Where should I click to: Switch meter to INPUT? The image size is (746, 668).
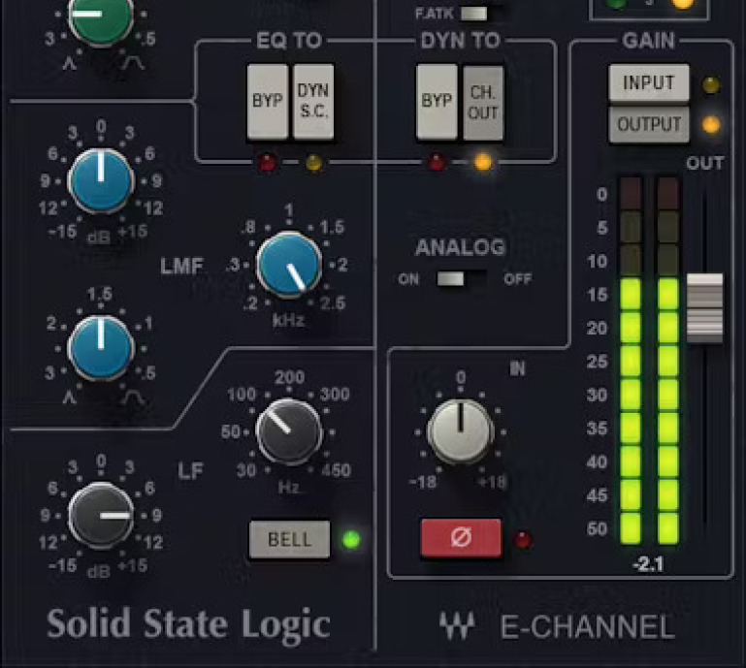pyautogui.click(x=648, y=83)
